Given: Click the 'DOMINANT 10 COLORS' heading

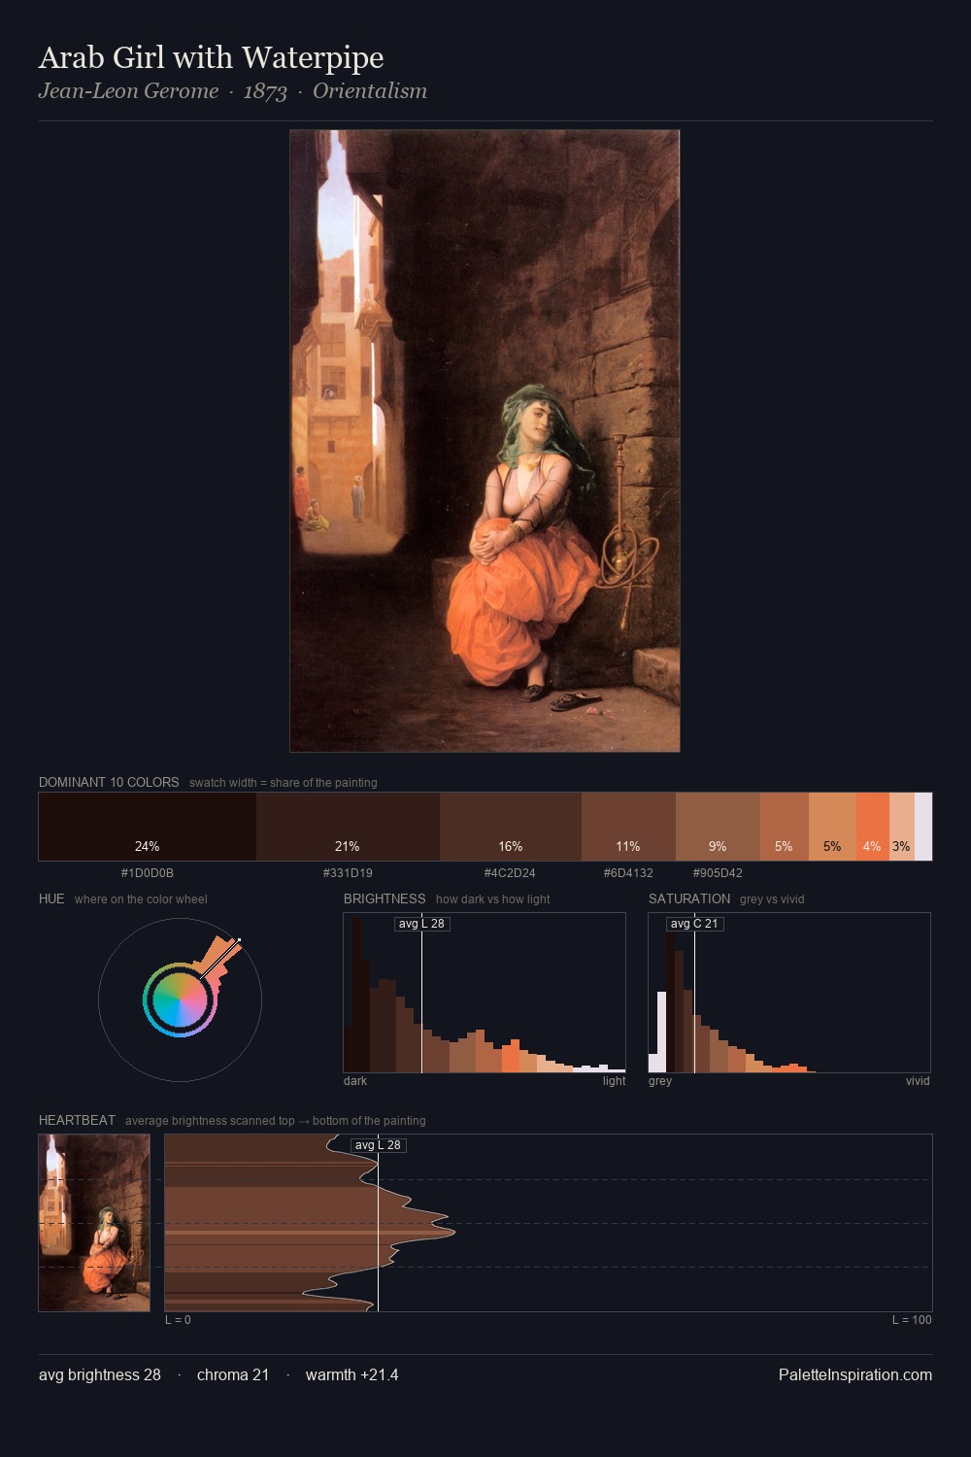Looking at the screenshot, I should [109, 782].
